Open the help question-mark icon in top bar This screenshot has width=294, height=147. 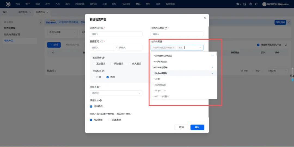tap(250, 4)
